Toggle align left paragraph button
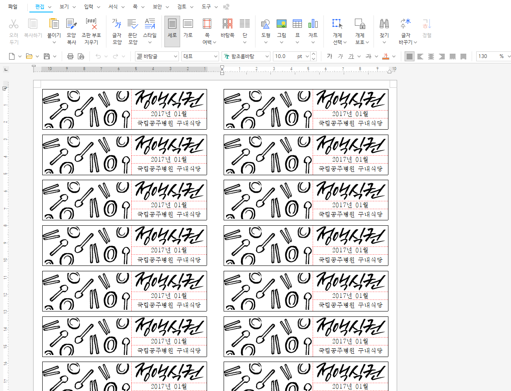 tap(420, 56)
